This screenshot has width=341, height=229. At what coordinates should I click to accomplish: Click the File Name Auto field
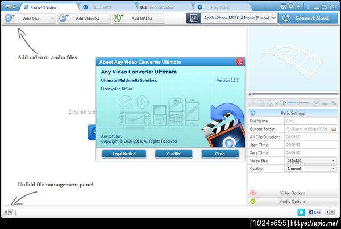click(311, 121)
